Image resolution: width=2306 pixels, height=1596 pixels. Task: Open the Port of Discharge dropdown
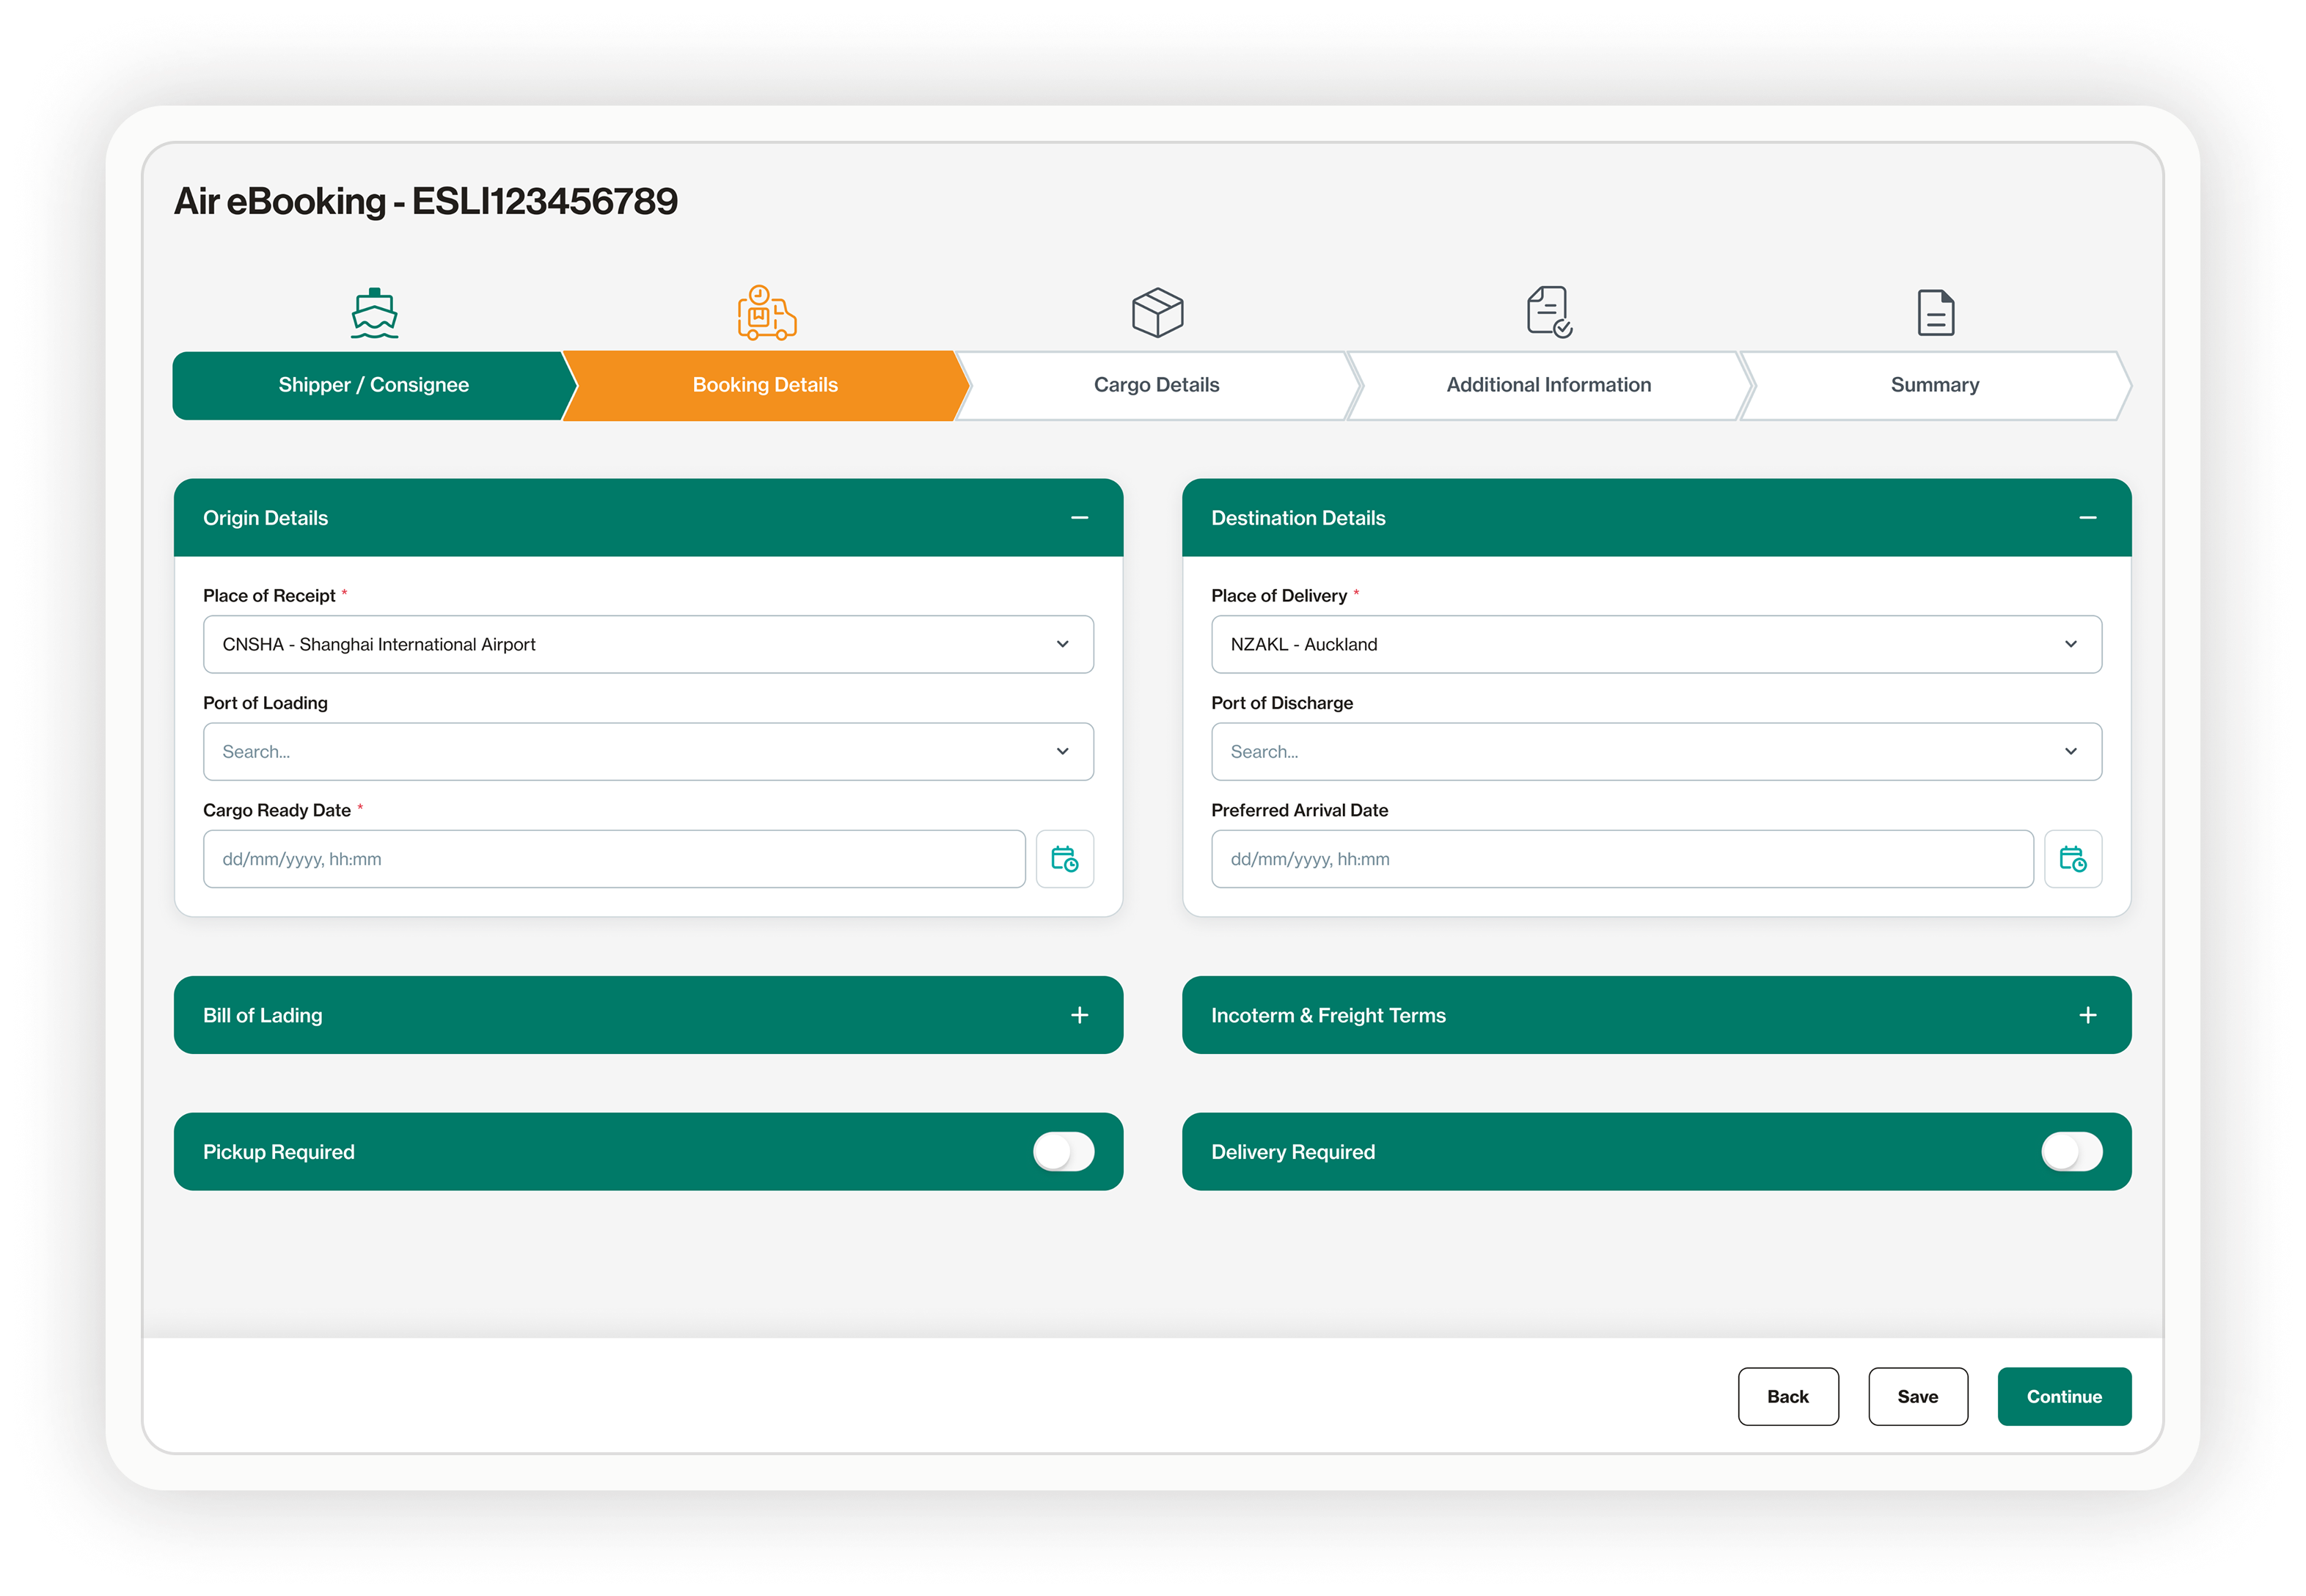click(1656, 752)
